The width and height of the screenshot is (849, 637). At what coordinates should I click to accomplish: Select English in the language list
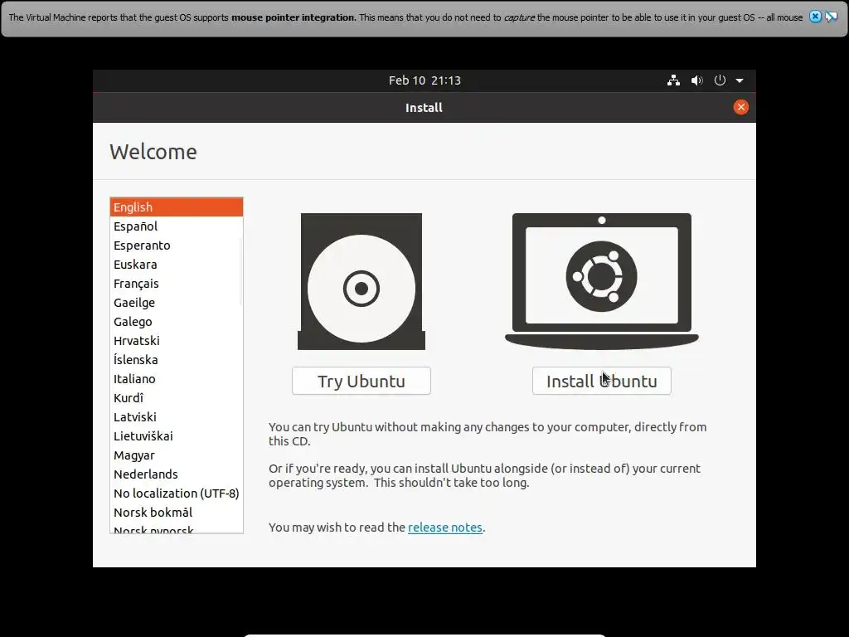click(177, 207)
